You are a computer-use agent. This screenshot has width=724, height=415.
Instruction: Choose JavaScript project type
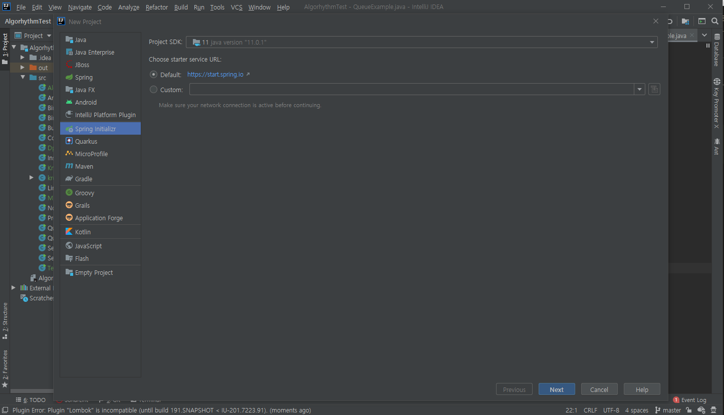point(100,246)
